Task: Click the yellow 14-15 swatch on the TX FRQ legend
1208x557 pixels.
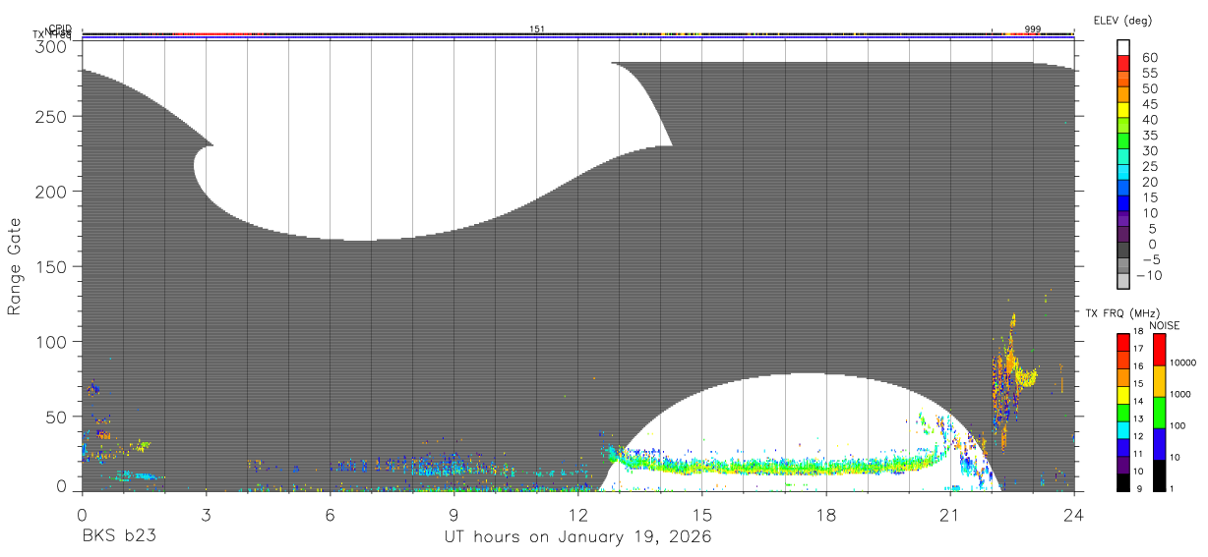Action: [1123, 395]
